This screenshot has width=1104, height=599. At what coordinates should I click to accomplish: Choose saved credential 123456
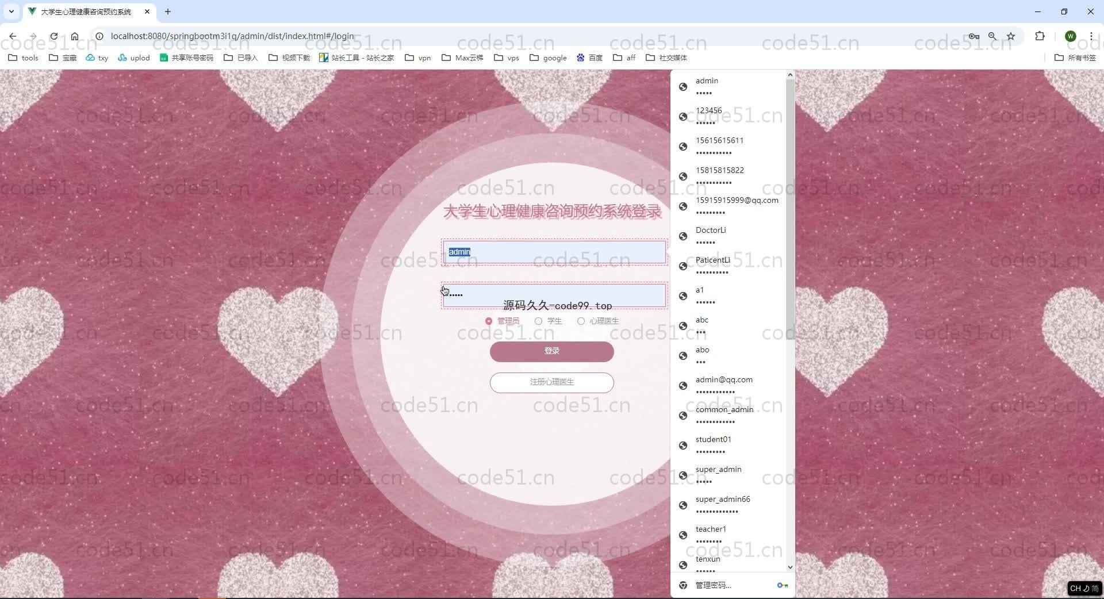pyautogui.click(x=728, y=116)
